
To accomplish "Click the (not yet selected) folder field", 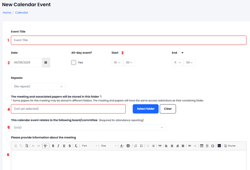I will point(68,109).
